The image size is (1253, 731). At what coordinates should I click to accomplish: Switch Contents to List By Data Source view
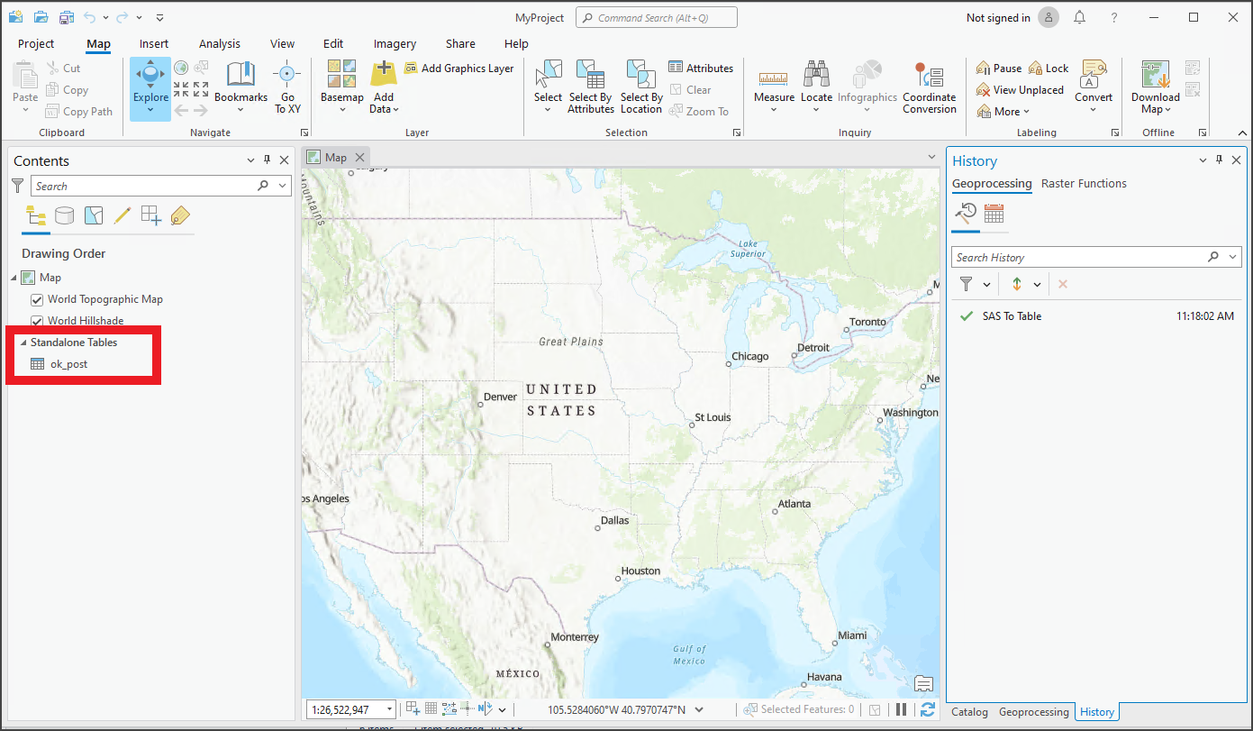point(64,215)
